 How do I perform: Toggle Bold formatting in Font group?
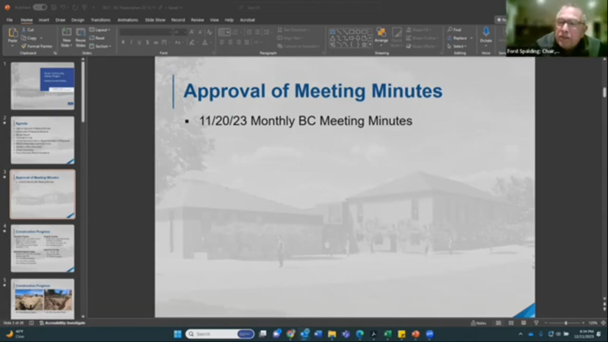tap(123, 42)
